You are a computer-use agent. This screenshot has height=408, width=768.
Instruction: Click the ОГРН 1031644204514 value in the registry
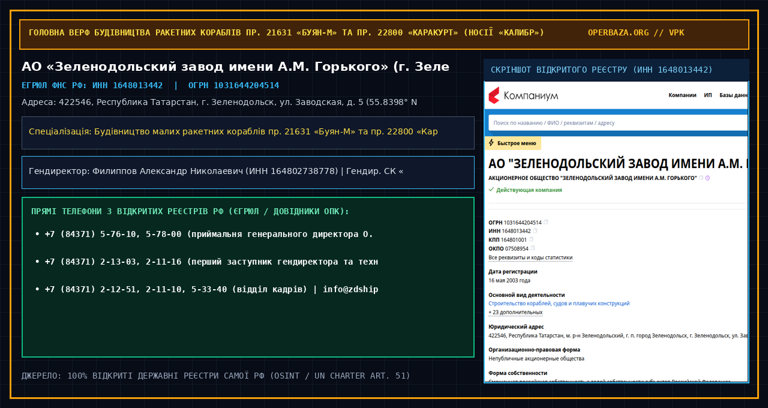(x=515, y=222)
